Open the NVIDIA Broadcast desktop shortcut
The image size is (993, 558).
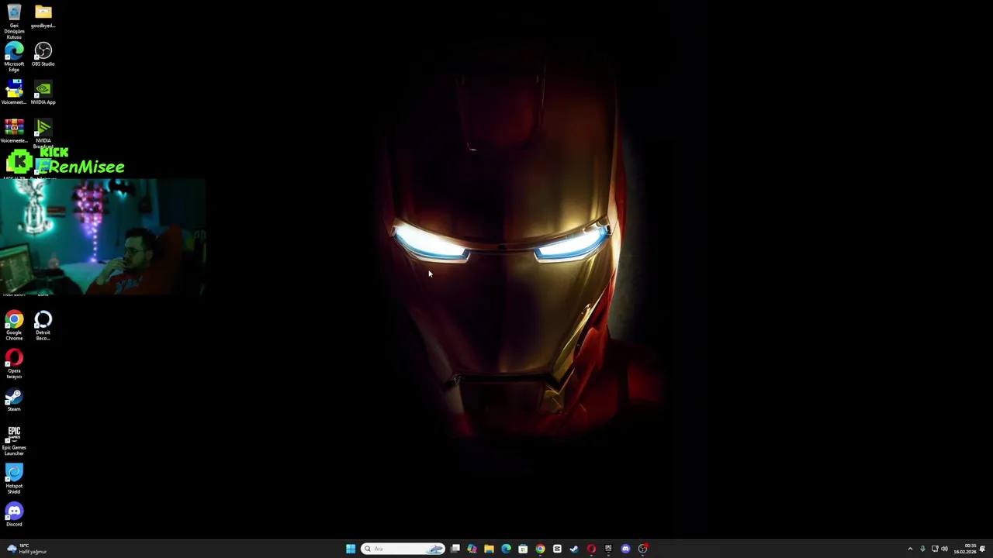(x=43, y=133)
